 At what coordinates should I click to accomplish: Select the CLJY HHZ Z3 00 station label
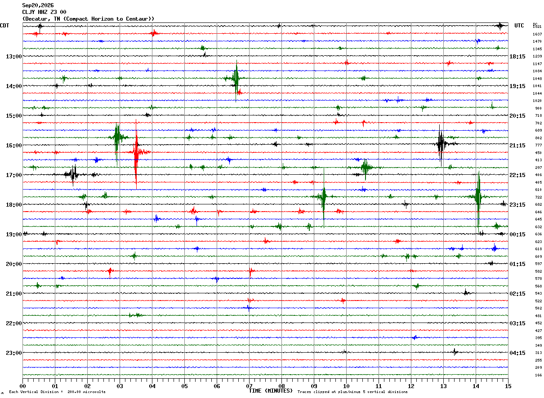(44, 12)
